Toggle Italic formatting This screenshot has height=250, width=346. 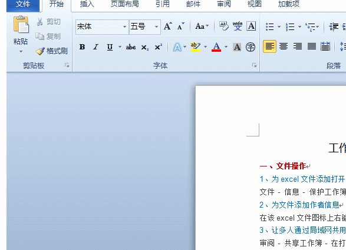(95, 47)
